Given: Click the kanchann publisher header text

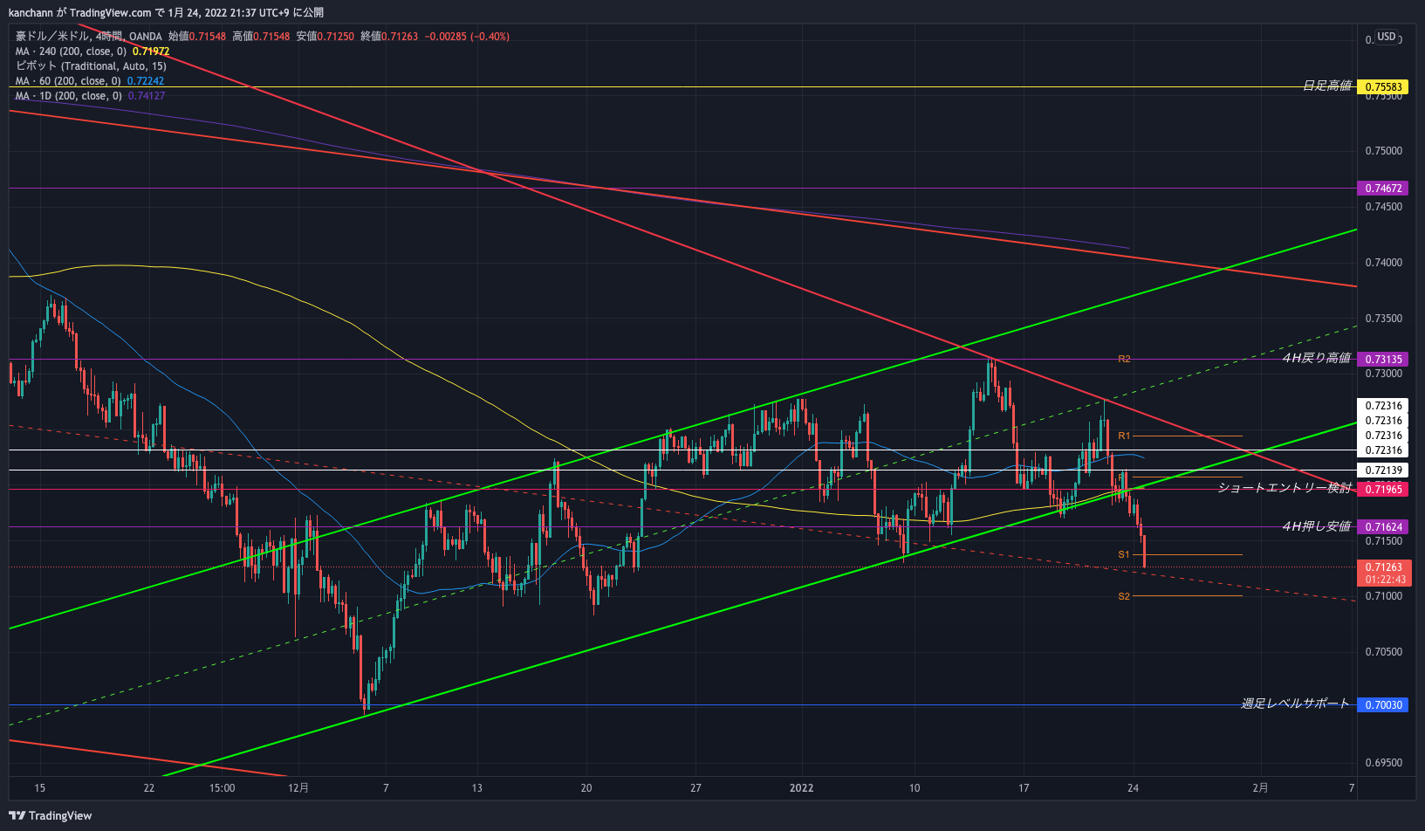Looking at the screenshot, I should coord(31,12).
